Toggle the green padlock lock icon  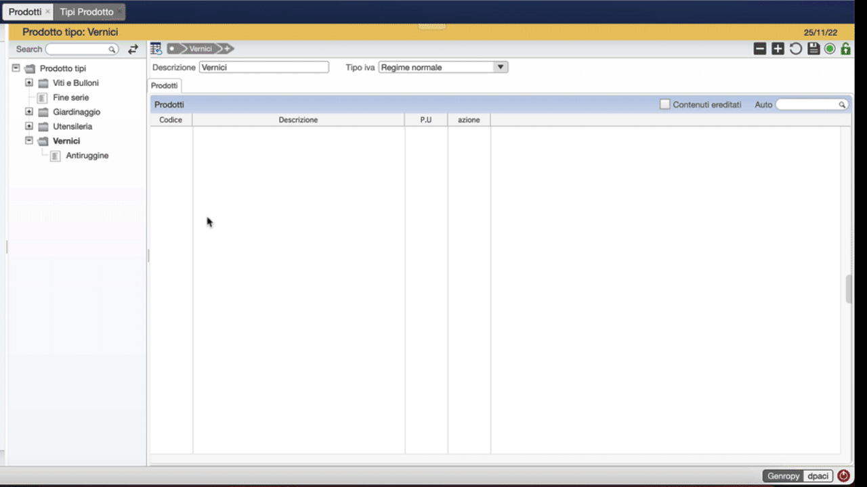click(845, 49)
